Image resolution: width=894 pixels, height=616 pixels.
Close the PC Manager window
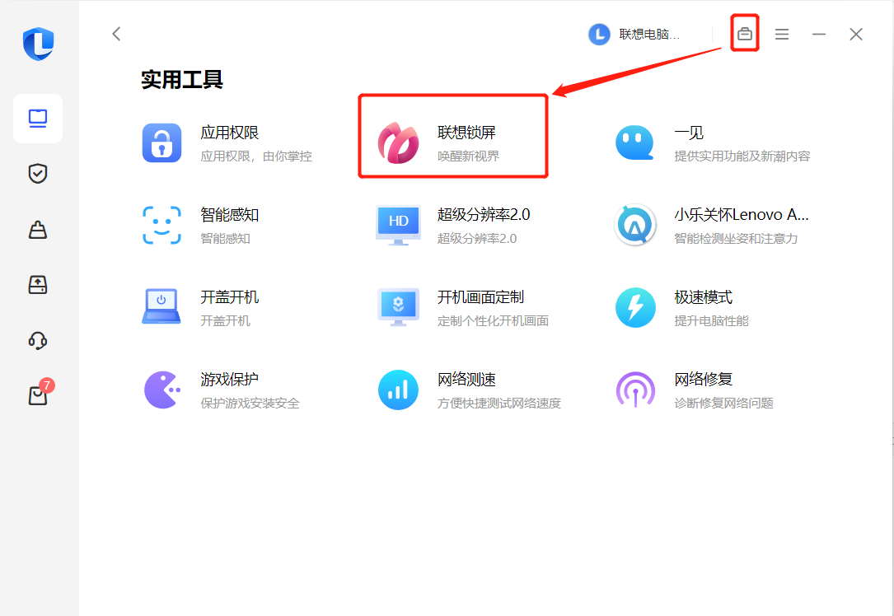856,35
